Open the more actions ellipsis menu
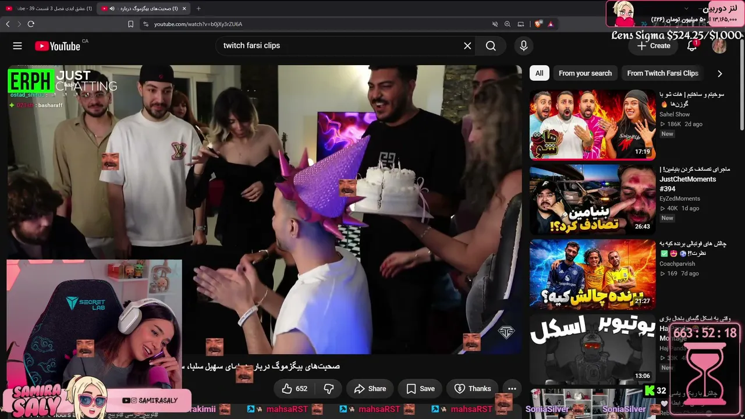The height and width of the screenshot is (419, 745). pos(512,389)
